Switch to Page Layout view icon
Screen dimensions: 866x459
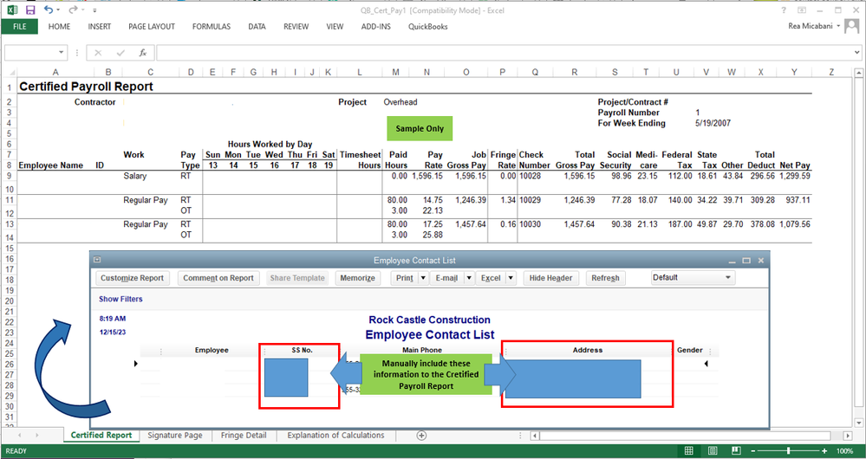tap(713, 450)
